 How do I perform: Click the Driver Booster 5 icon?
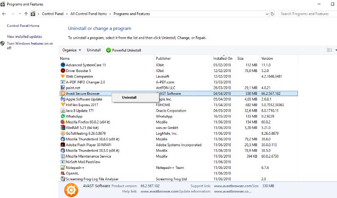tap(63, 70)
